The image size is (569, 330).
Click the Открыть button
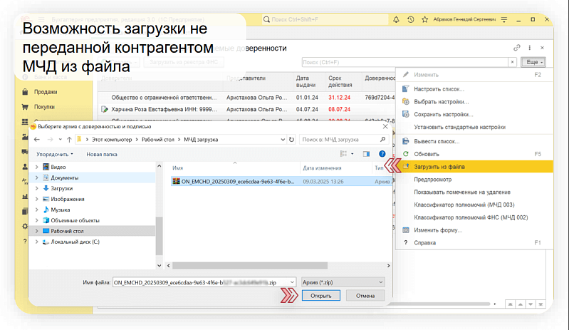tap(320, 296)
